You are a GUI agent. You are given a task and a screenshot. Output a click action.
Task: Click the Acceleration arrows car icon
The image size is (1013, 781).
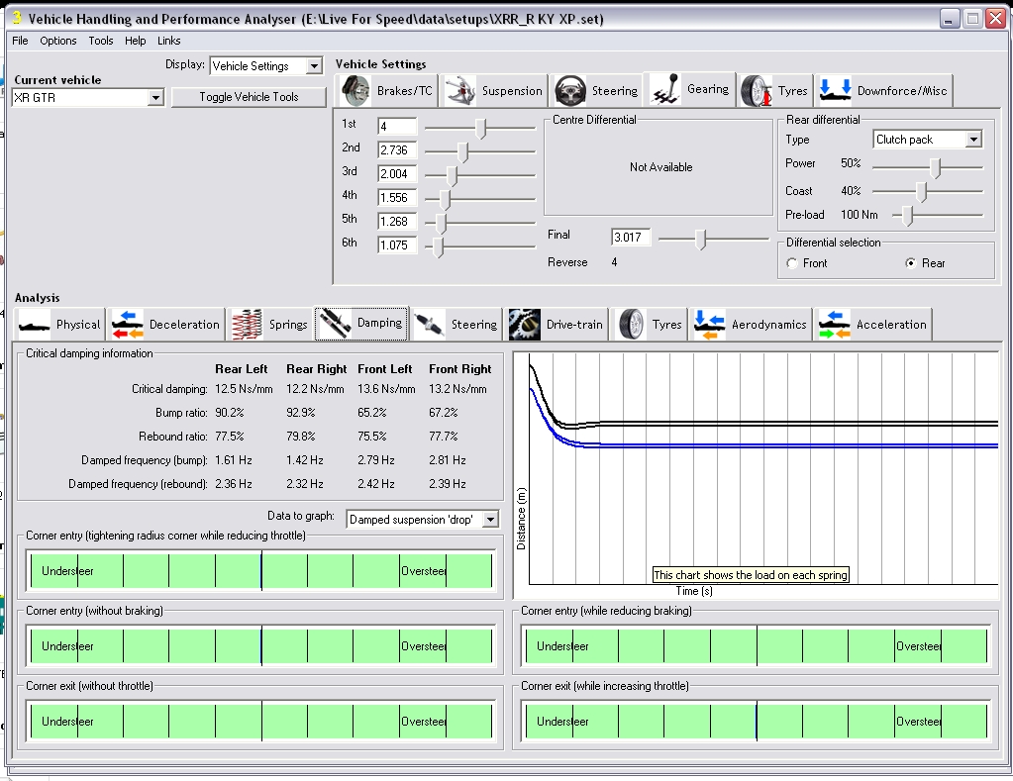(834, 325)
